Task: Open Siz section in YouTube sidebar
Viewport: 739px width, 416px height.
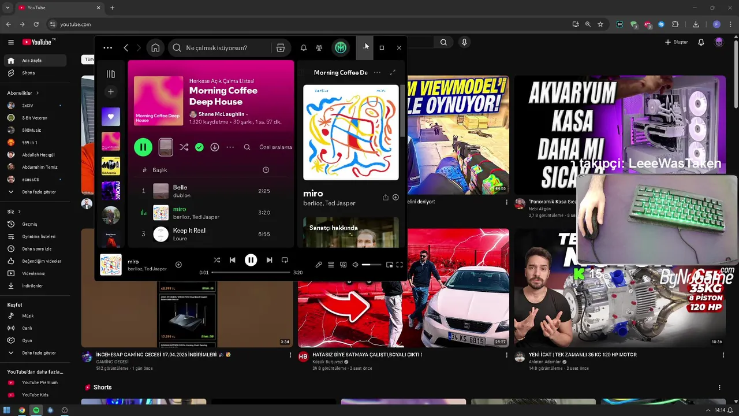Action: (14, 211)
